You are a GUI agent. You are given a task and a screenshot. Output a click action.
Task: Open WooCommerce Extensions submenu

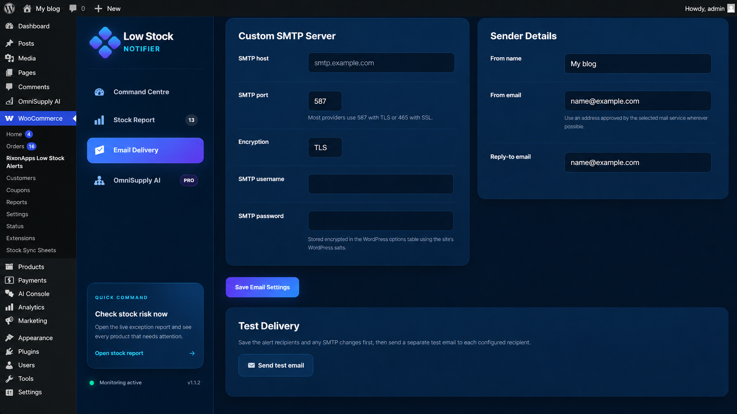21,238
